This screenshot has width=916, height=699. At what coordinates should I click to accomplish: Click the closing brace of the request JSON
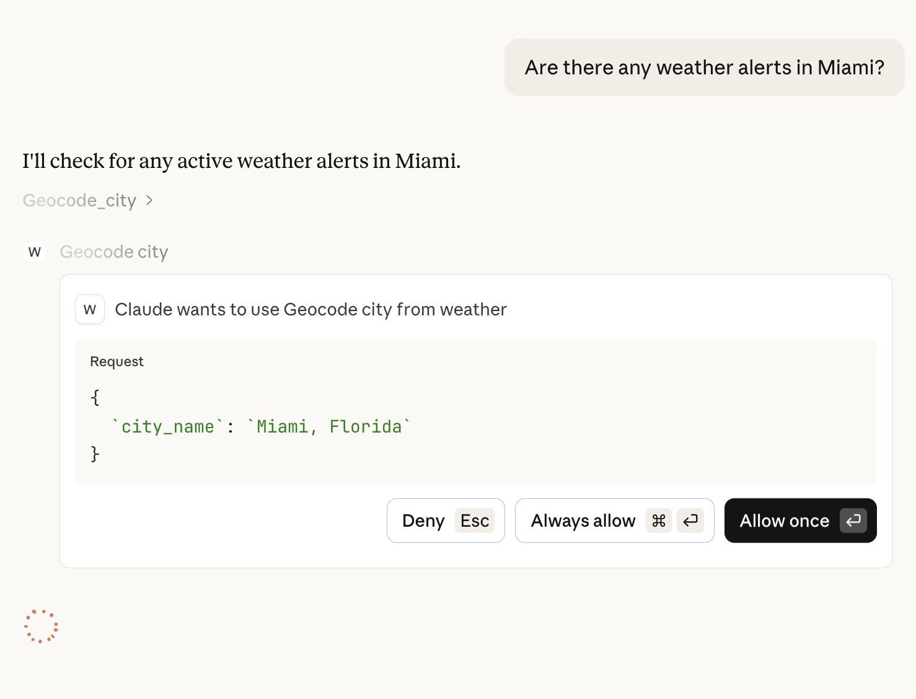tap(95, 454)
